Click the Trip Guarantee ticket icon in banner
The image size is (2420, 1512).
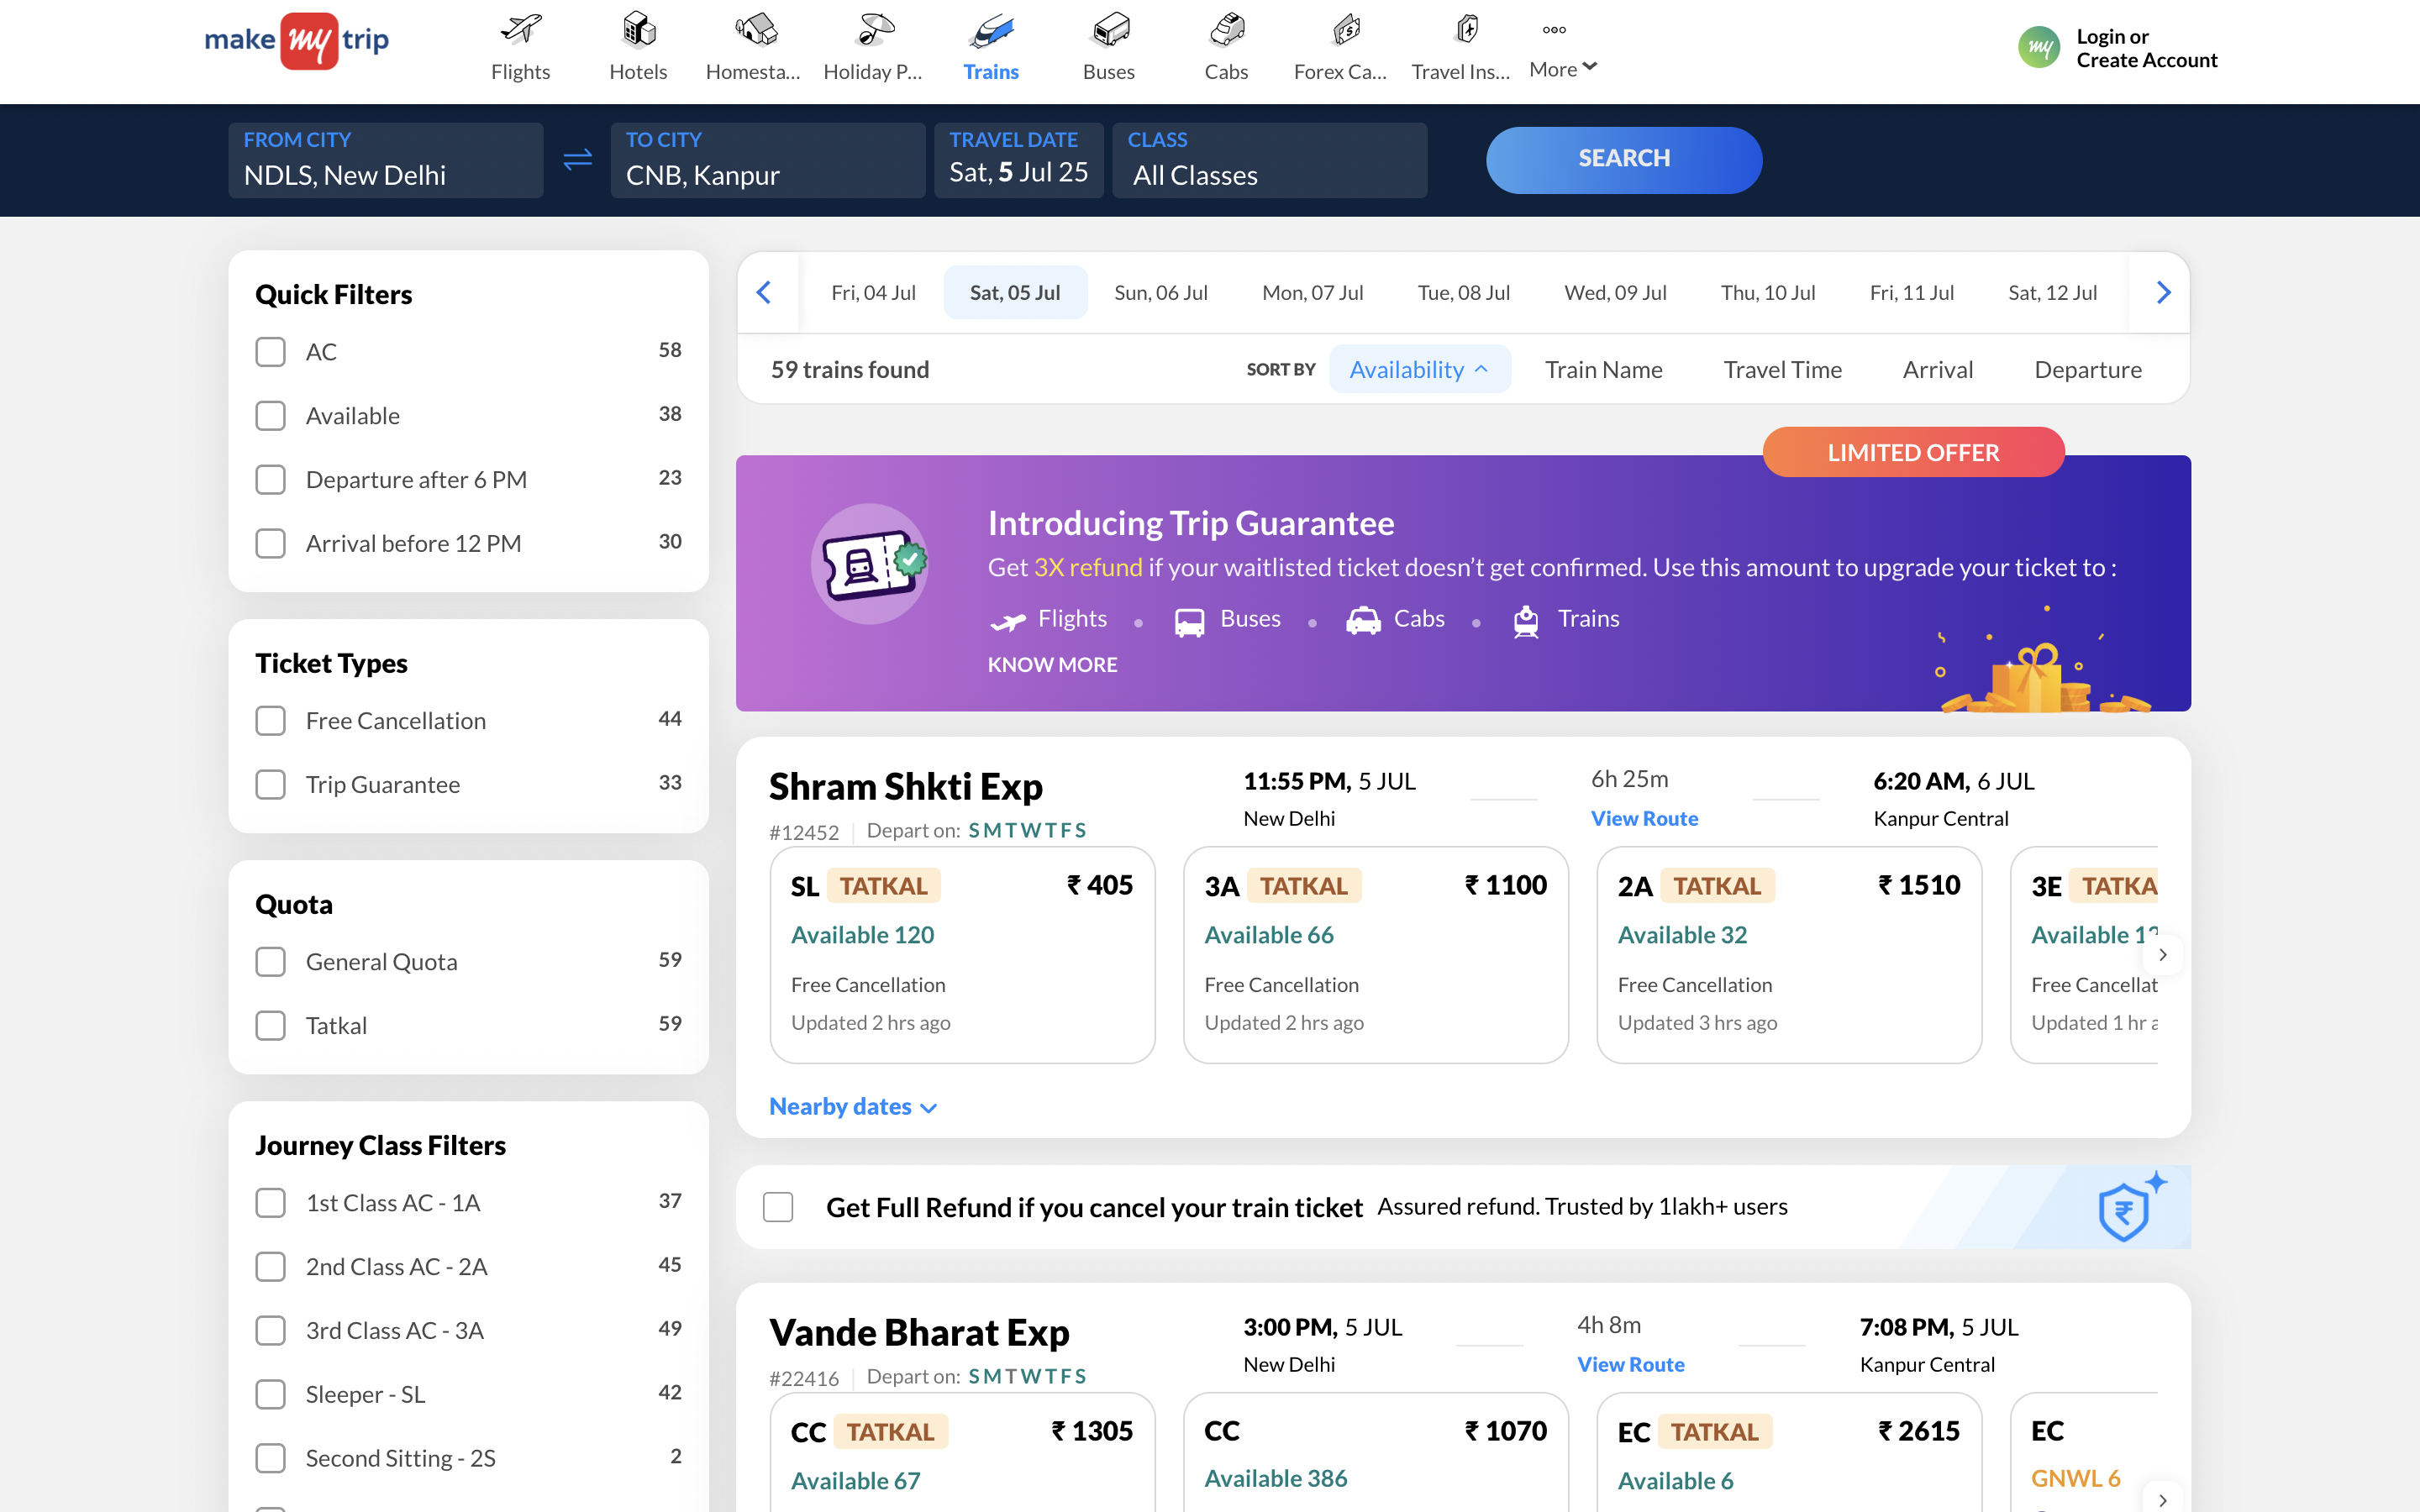(870, 563)
